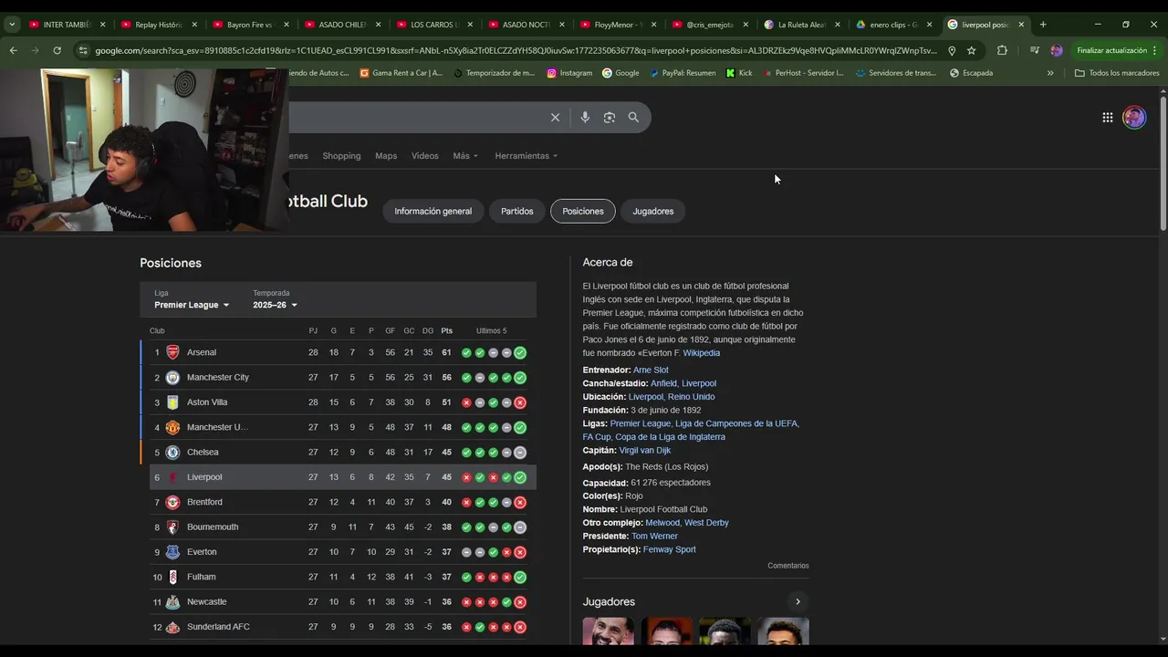Select the Shopping search tab
Viewport: 1168px width, 657px height.
tap(341, 156)
